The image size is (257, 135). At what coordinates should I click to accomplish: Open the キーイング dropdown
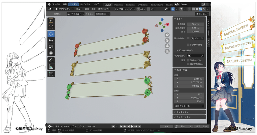pyautogui.click(x=70, y=126)
